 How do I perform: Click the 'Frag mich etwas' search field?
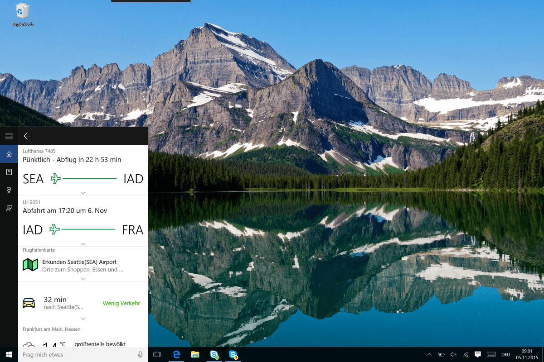[77, 355]
